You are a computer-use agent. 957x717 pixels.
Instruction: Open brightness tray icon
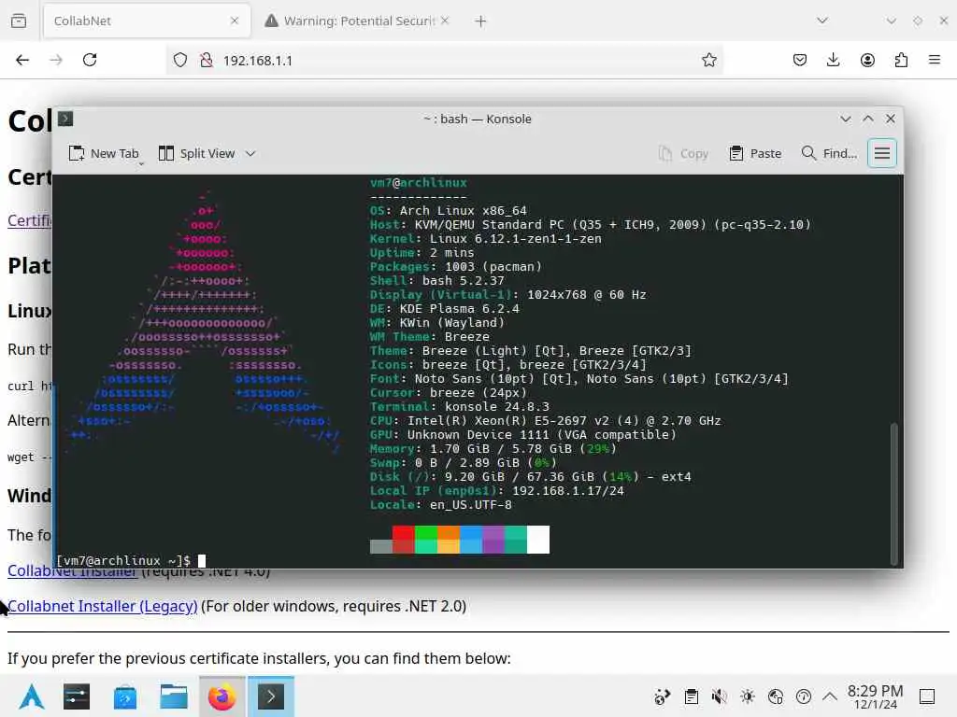pos(748,696)
